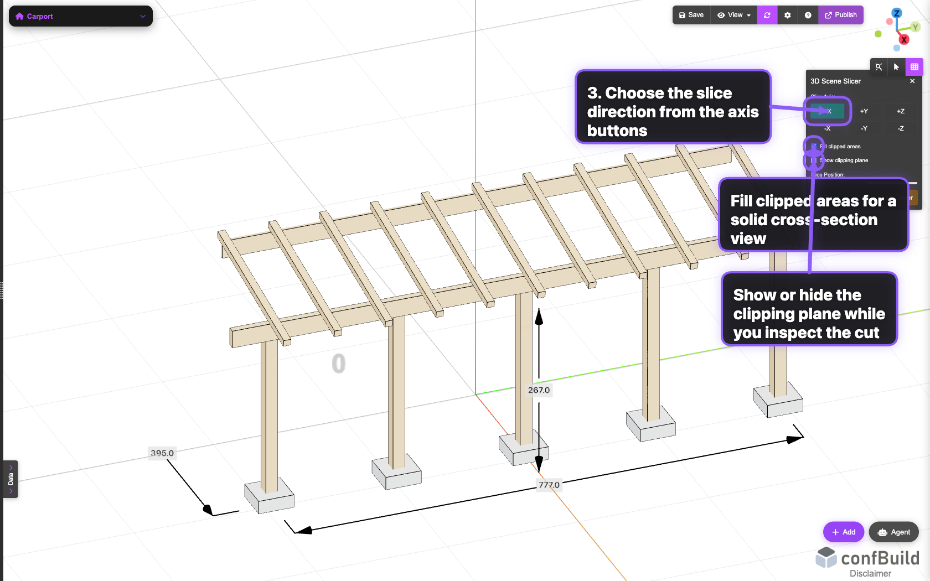Viewport: 930px width, 581px height.
Task: Open the Data sidebar tab
Action: [10, 479]
